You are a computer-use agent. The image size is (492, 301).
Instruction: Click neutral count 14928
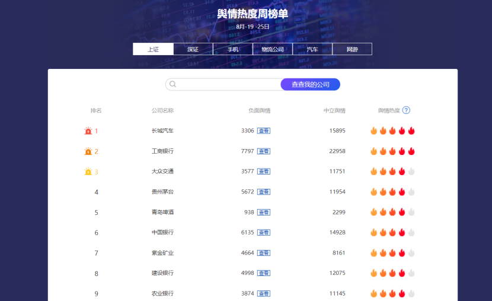(337, 233)
